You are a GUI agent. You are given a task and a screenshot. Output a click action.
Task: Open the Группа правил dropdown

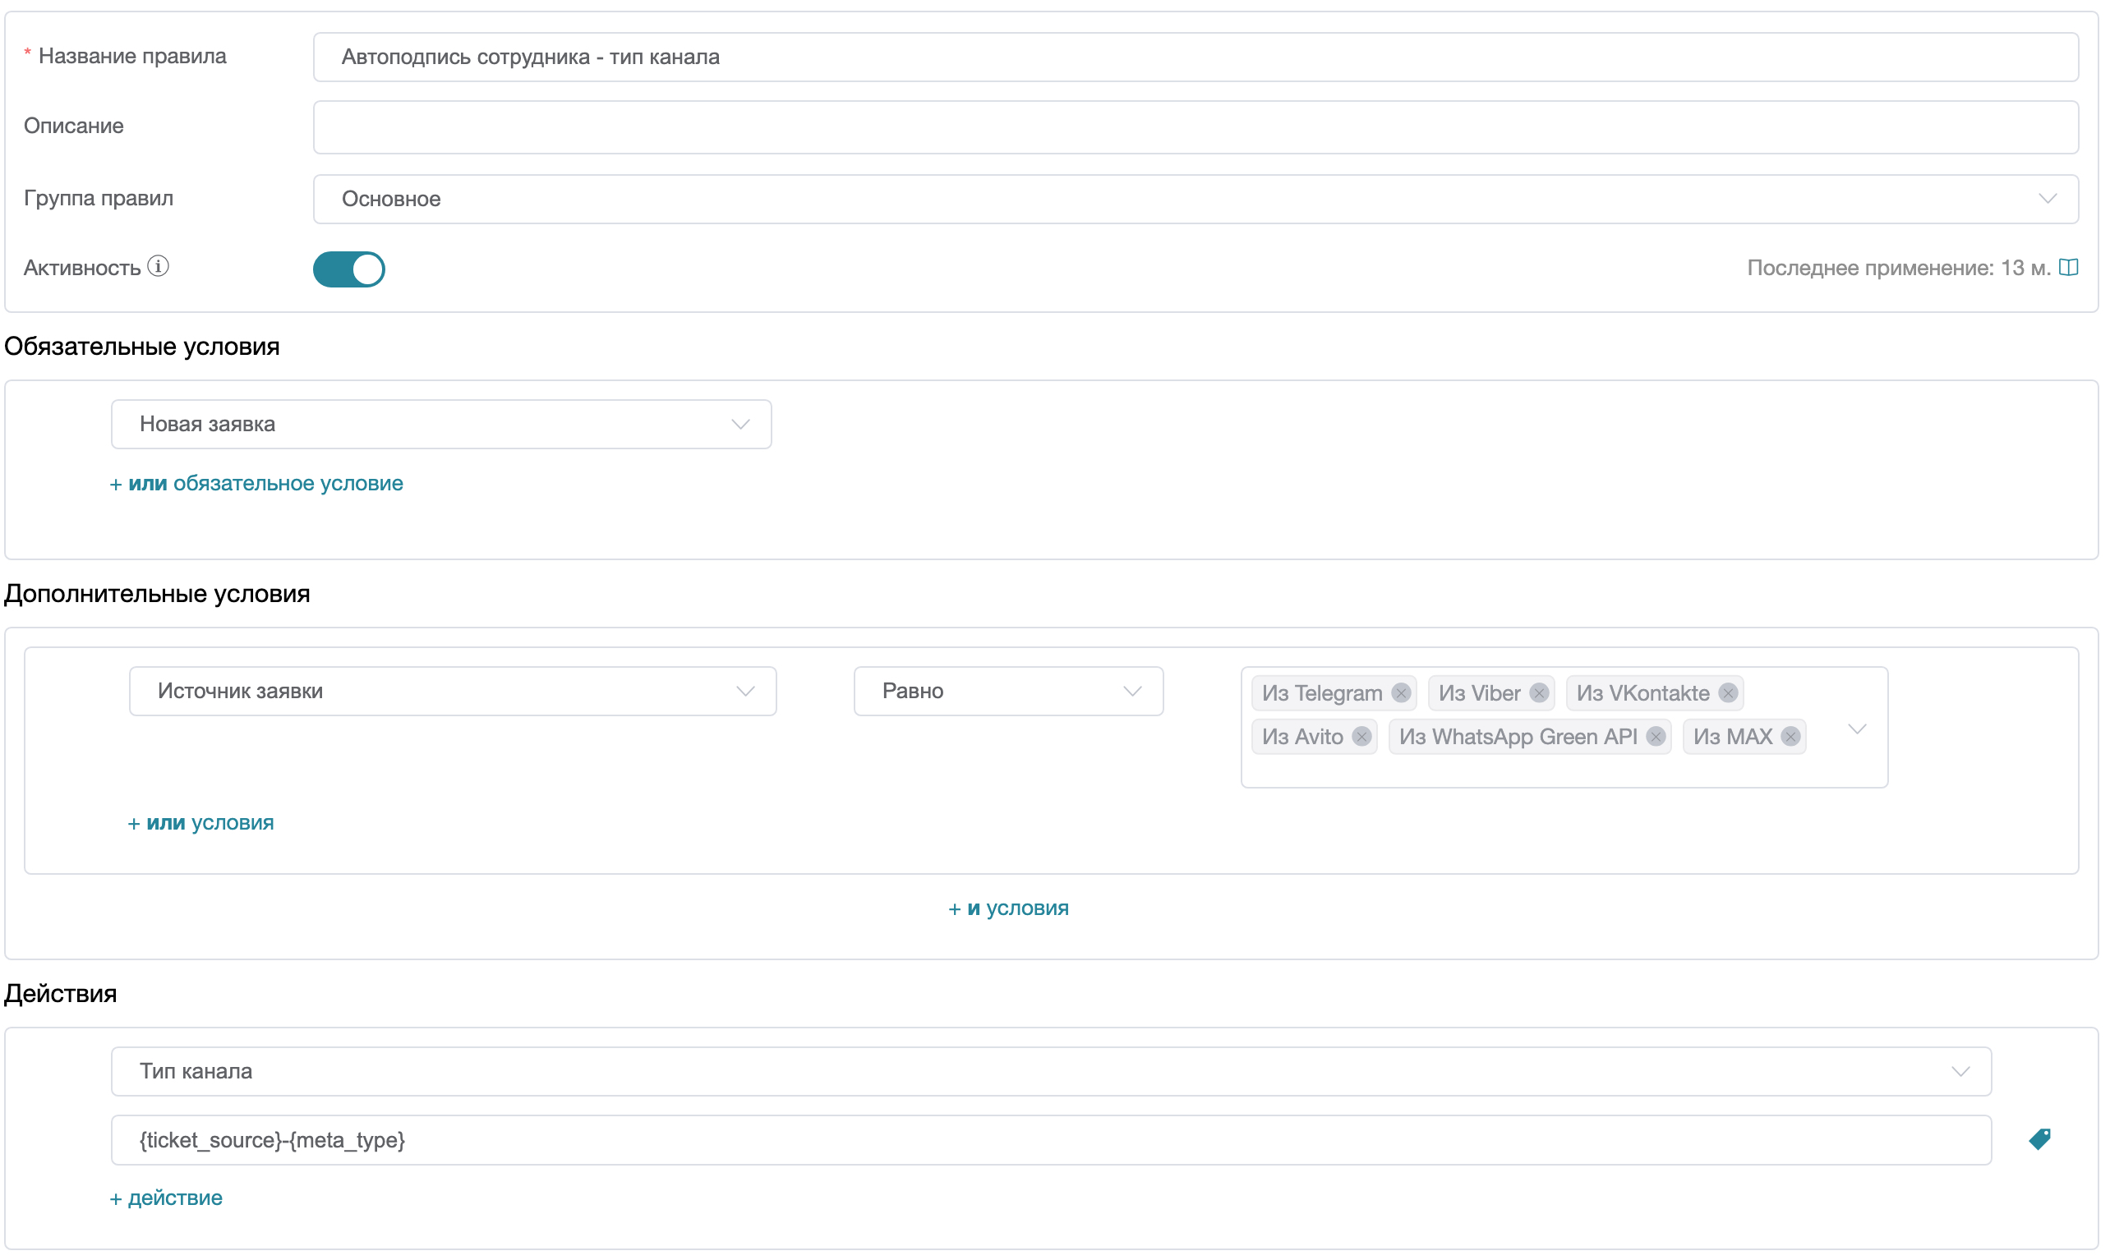tap(1195, 199)
